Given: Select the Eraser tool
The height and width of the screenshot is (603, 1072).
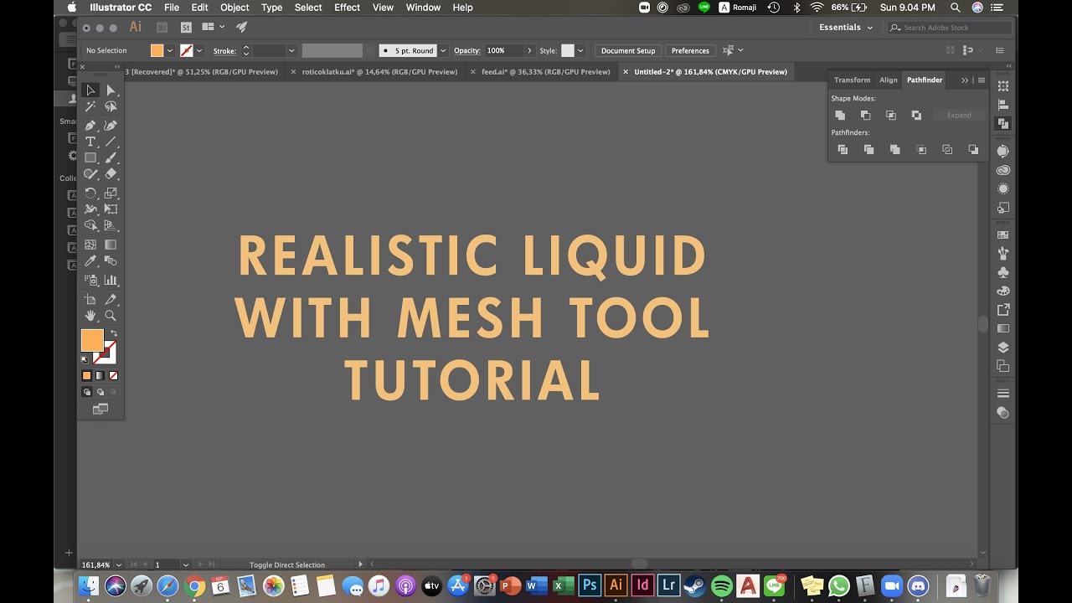Looking at the screenshot, I should pos(111,174).
